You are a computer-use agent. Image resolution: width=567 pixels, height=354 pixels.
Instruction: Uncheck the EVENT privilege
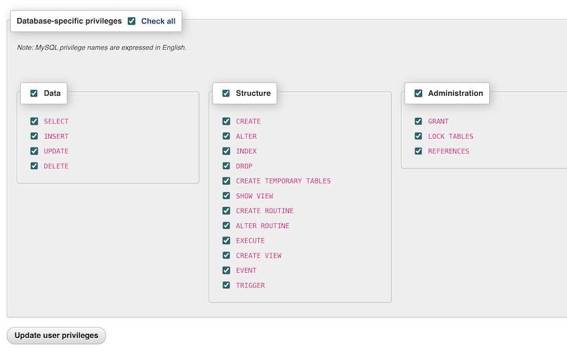coord(226,270)
